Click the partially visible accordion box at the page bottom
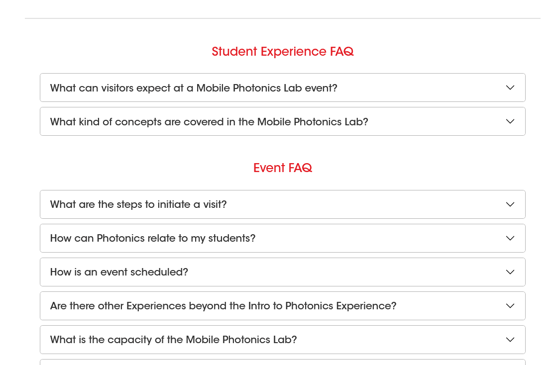 pyautogui.click(x=283, y=362)
